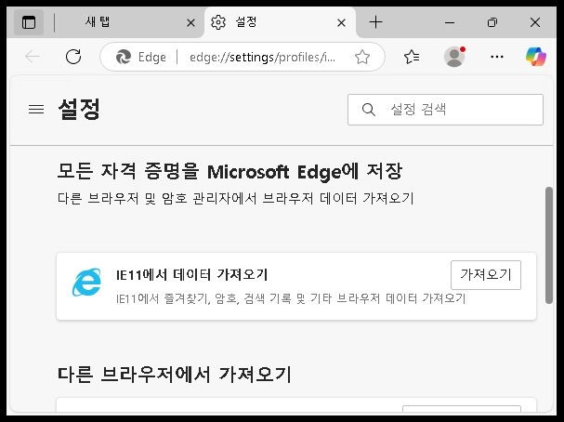Viewport: 564px width, 422px height.
Task: Select the 설정 tab
Action: tap(280, 22)
